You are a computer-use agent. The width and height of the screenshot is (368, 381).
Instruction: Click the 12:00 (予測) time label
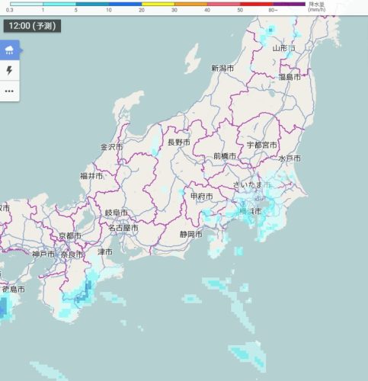[32, 26]
